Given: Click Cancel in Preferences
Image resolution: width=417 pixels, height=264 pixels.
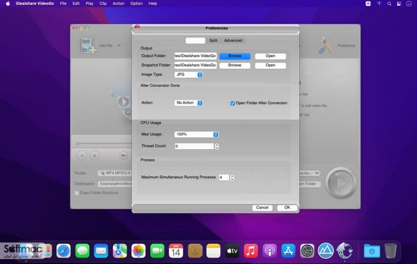Looking at the screenshot, I should click(x=262, y=207).
